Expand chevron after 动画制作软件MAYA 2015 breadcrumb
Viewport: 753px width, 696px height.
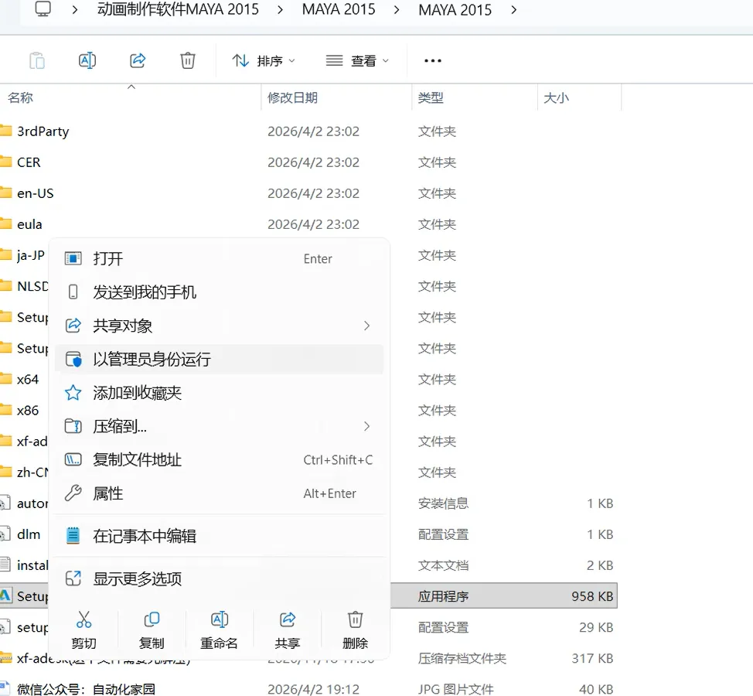pos(280,9)
